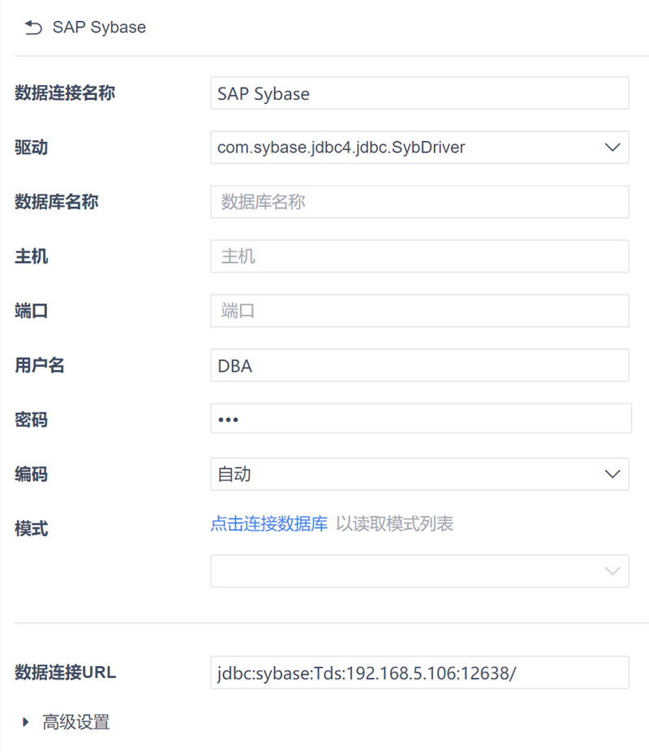Click into the 主机 input field

[x=419, y=256]
